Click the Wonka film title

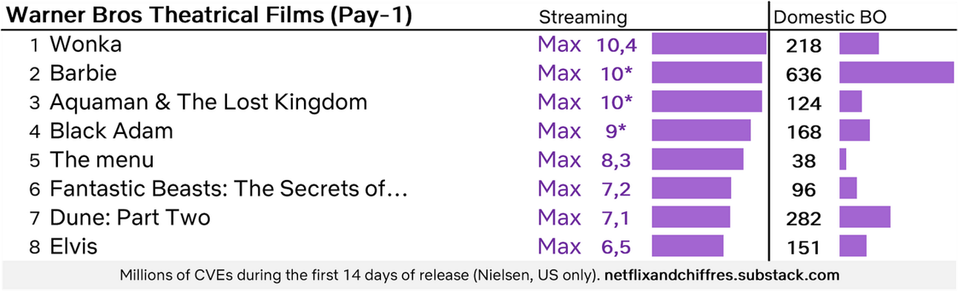pyautogui.click(x=85, y=44)
